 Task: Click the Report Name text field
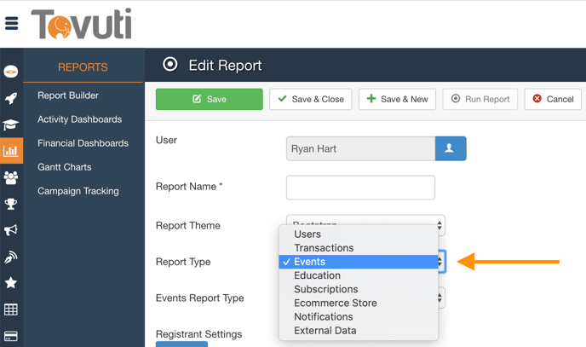click(x=360, y=187)
